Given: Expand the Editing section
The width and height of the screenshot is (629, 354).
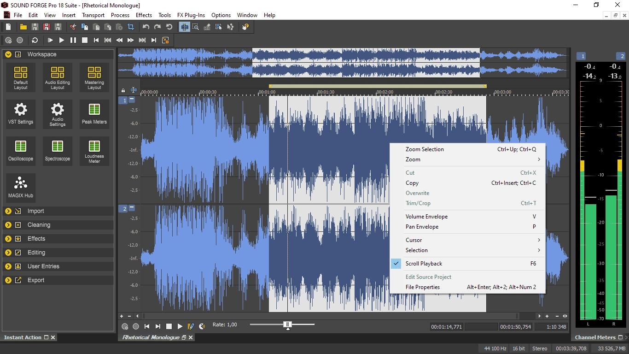Looking at the screenshot, I should (8, 253).
